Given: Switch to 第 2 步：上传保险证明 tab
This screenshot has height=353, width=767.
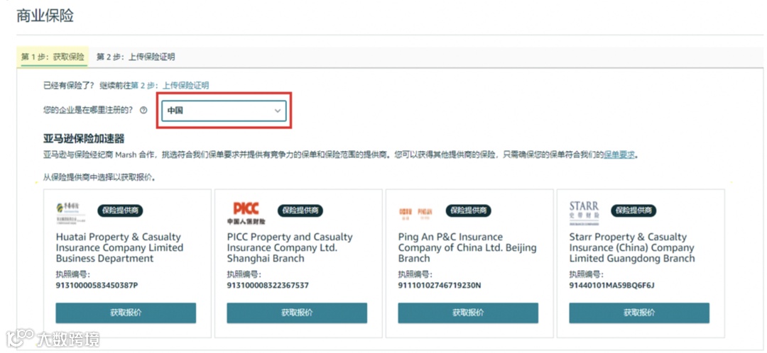Looking at the screenshot, I should coord(136,57).
